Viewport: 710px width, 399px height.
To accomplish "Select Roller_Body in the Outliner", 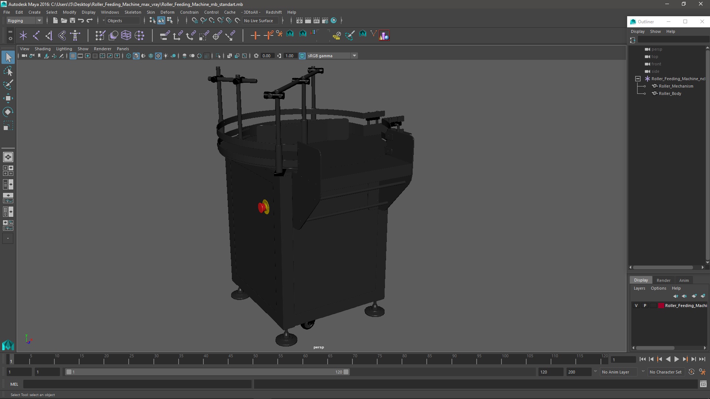I will 670,93.
